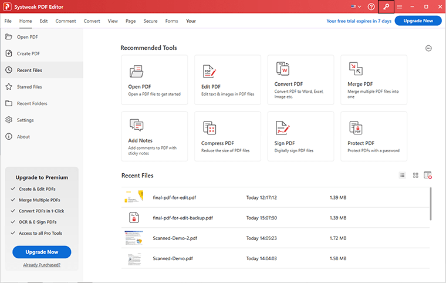Select the file name final-pdf-for-edit.pdf
Image resolution: width=446 pixels, height=283 pixels.
(174, 198)
